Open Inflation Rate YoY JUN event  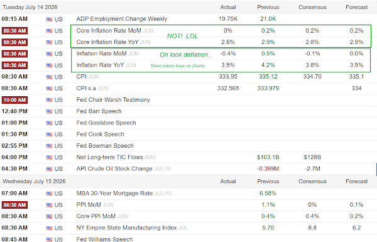(106, 65)
